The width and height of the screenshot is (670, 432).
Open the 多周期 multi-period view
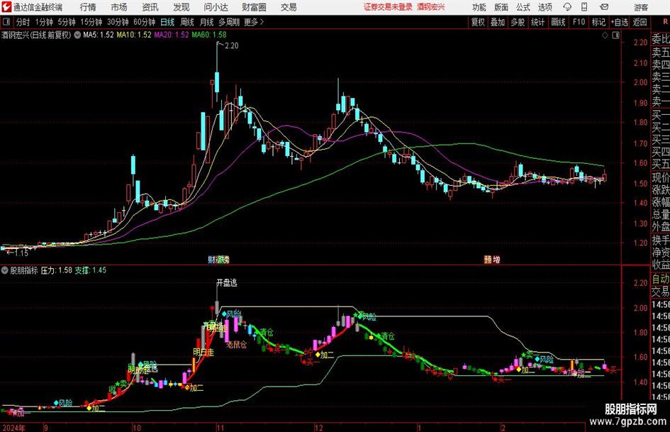tap(228, 22)
